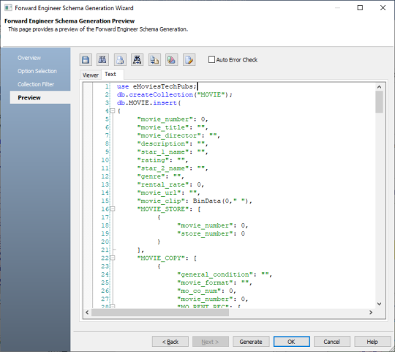Image resolution: width=395 pixels, height=352 pixels.
Task: Collapse the code block at line 4
Action: (x=113, y=111)
